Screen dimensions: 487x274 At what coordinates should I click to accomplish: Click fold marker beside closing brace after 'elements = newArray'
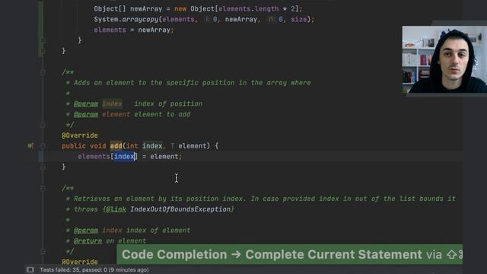click(x=43, y=40)
